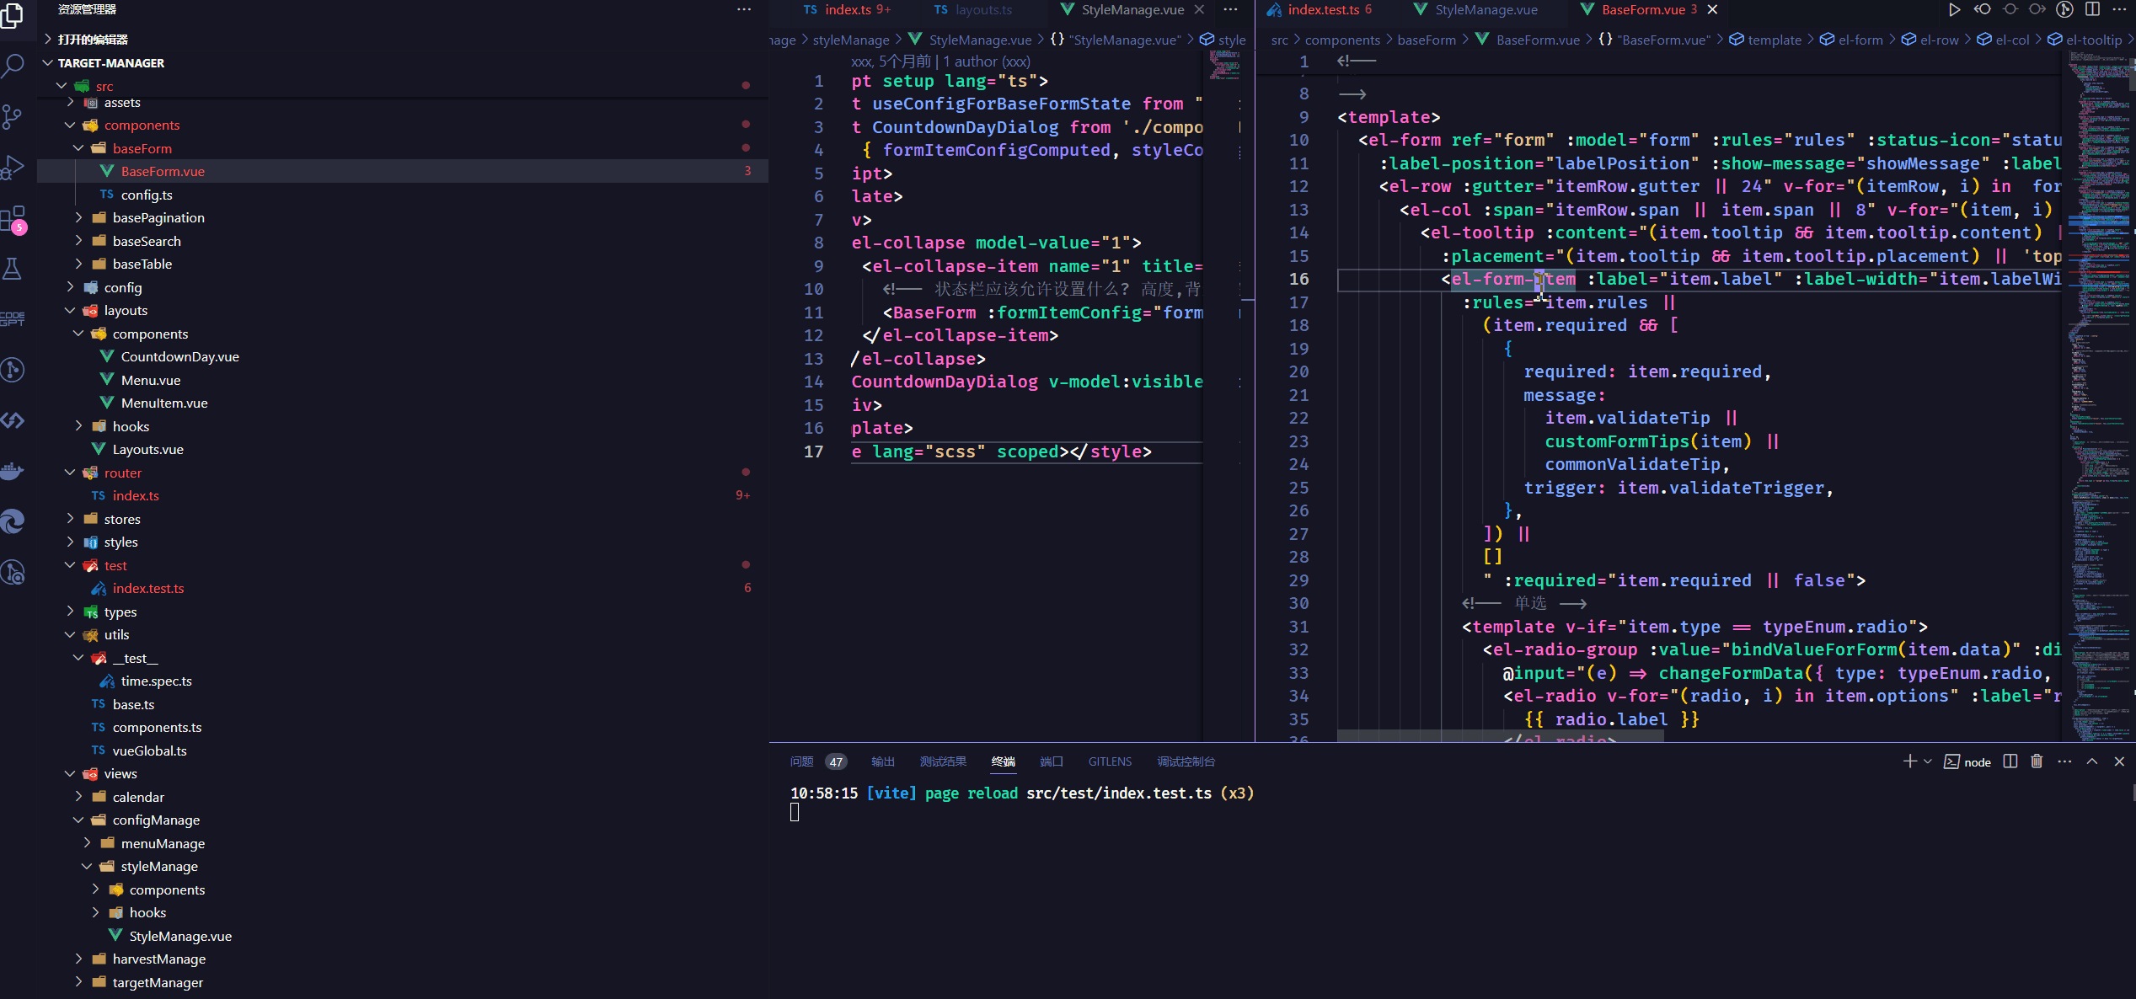Open config.ts under baseForm folder
The height and width of the screenshot is (999, 2136).
147,195
